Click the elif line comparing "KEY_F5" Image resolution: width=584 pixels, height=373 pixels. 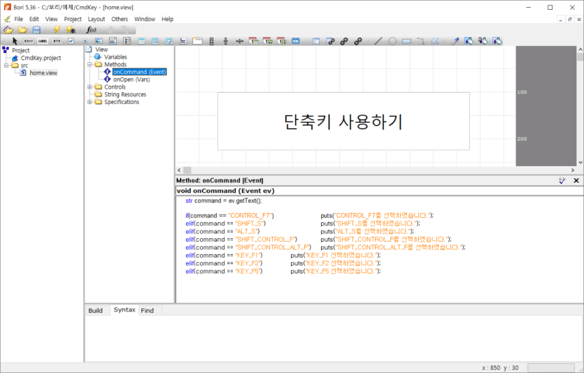(x=283, y=271)
